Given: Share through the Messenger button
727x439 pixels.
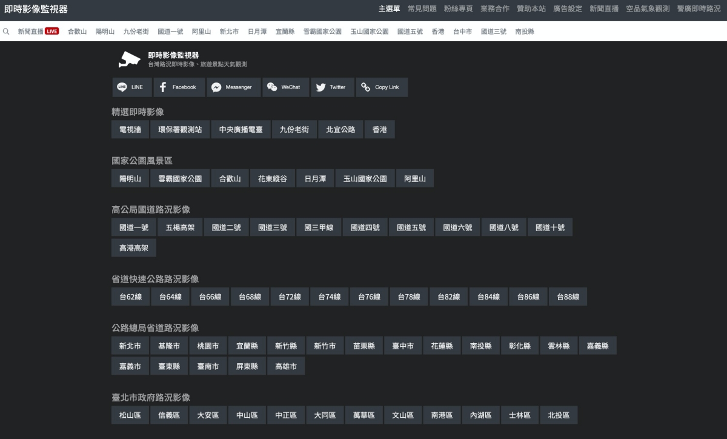Looking at the screenshot, I should click(232, 87).
